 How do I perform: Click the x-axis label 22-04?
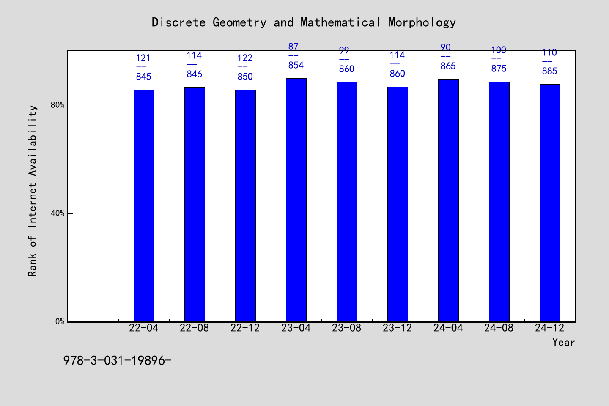144,328
